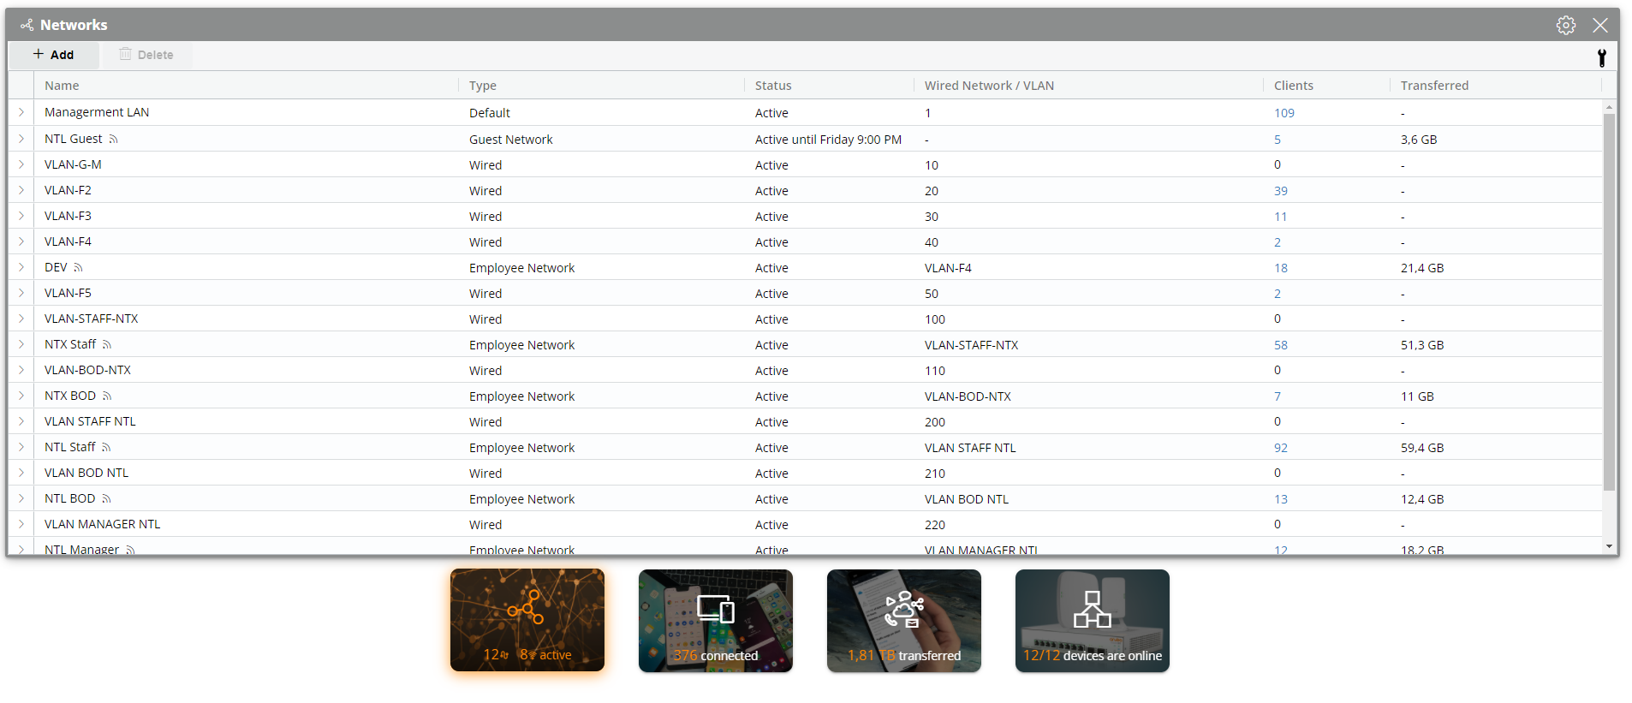Open the 58 clients link for NTX Staff

1281,345
